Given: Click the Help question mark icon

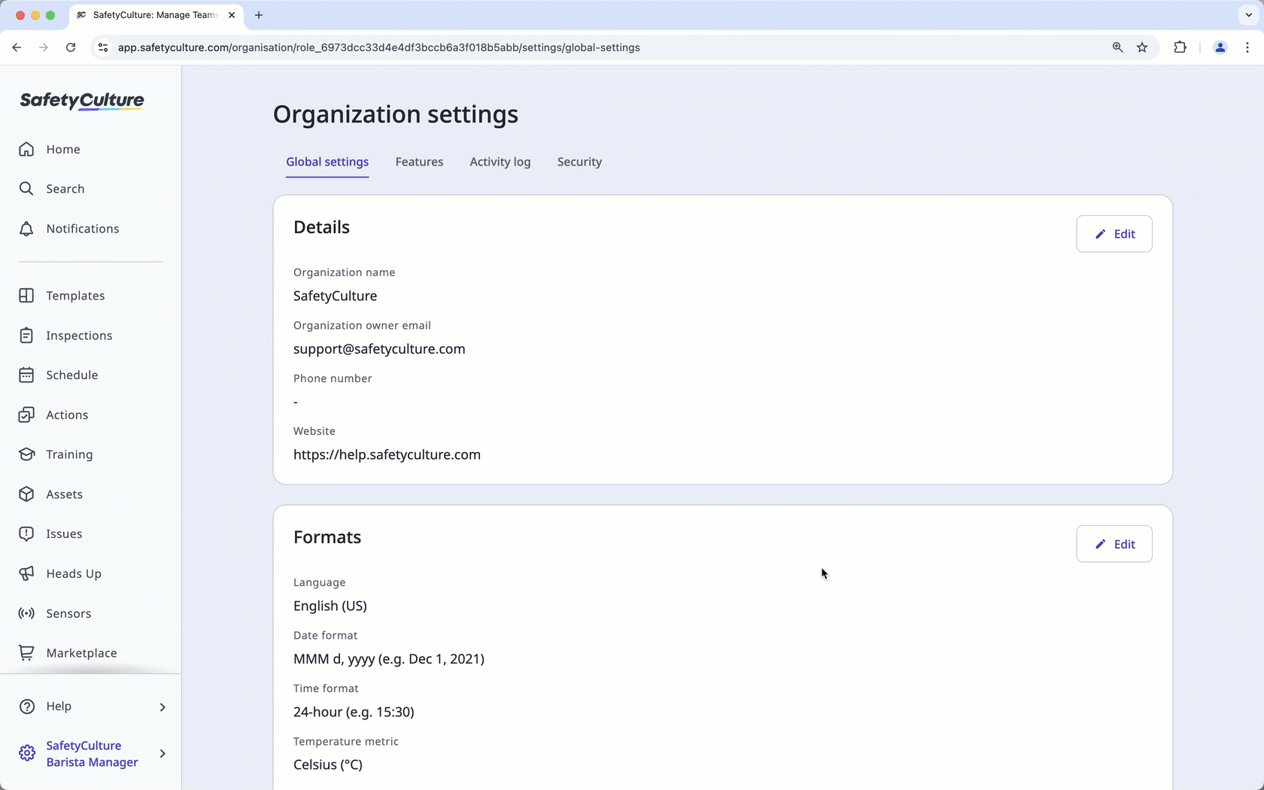Looking at the screenshot, I should [x=26, y=706].
